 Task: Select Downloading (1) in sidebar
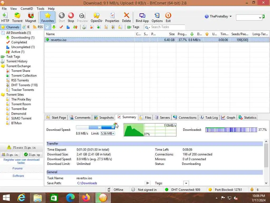pyautogui.click(x=23, y=38)
